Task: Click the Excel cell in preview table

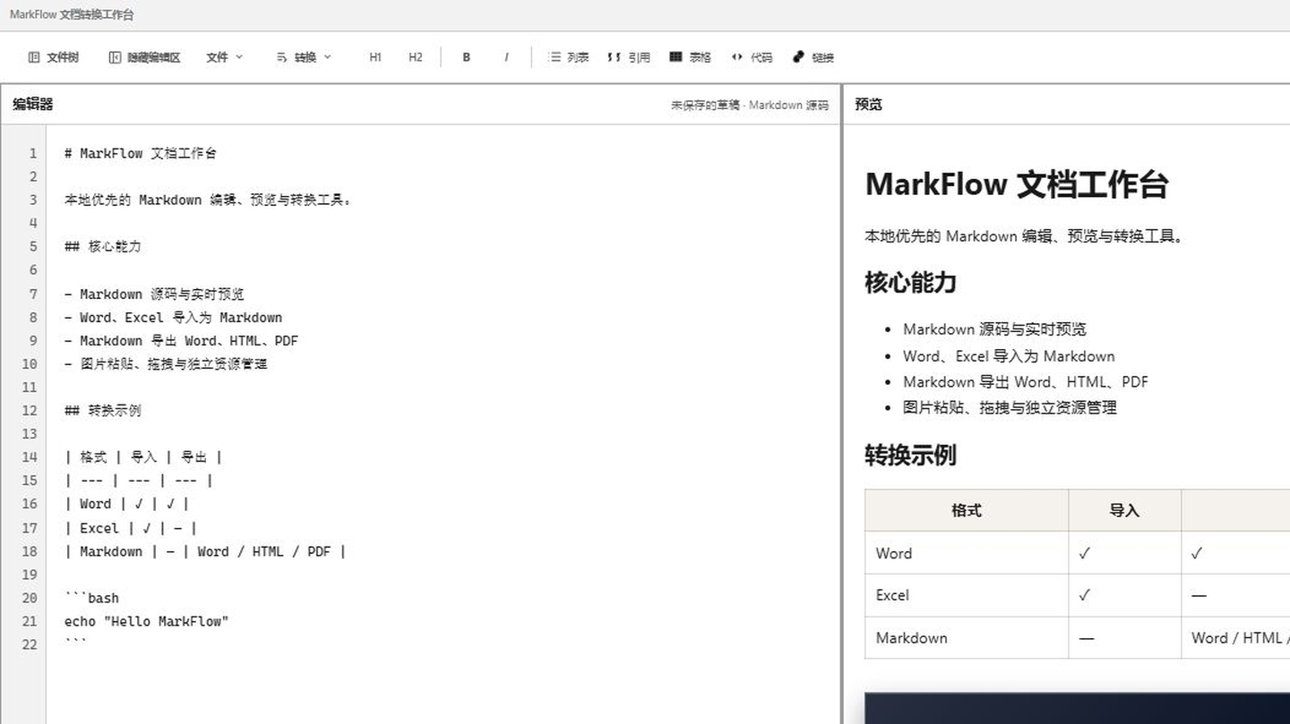Action: (x=967, y=595)
